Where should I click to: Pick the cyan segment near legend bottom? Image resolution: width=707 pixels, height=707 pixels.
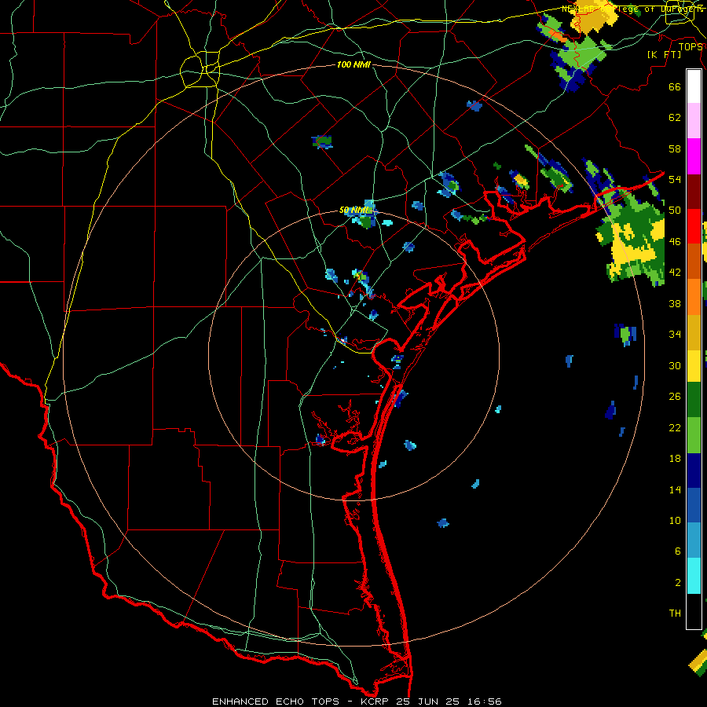tap(694, 576)
